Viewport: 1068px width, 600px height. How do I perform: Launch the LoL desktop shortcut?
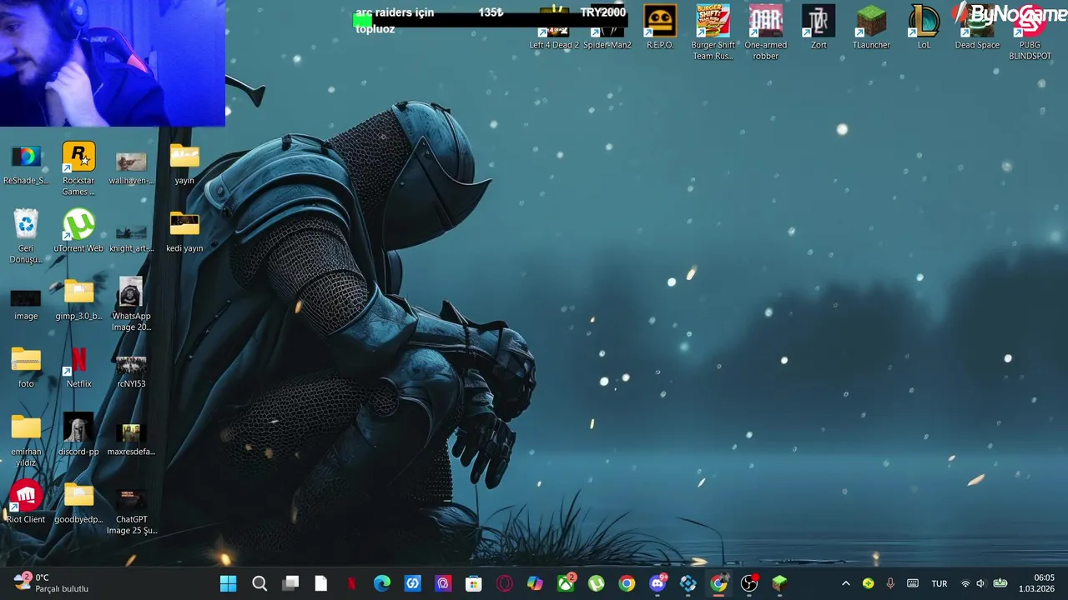tap(924, 27)
